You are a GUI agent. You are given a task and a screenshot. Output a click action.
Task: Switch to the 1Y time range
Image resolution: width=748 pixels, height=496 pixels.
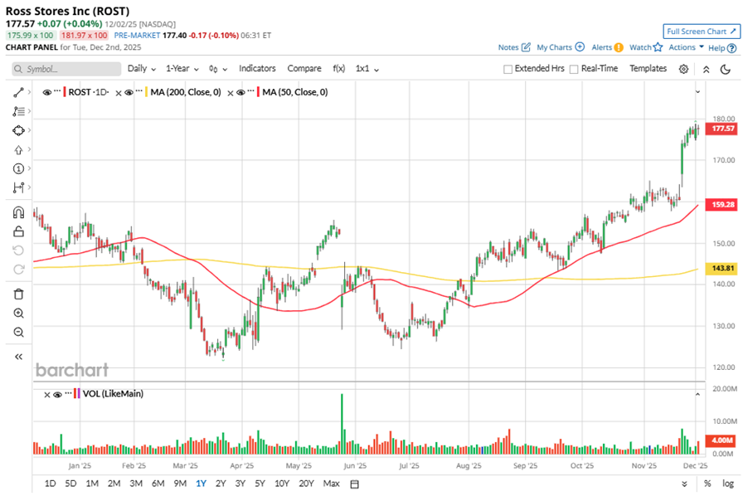pyautogui.click(x=201, y=484)
